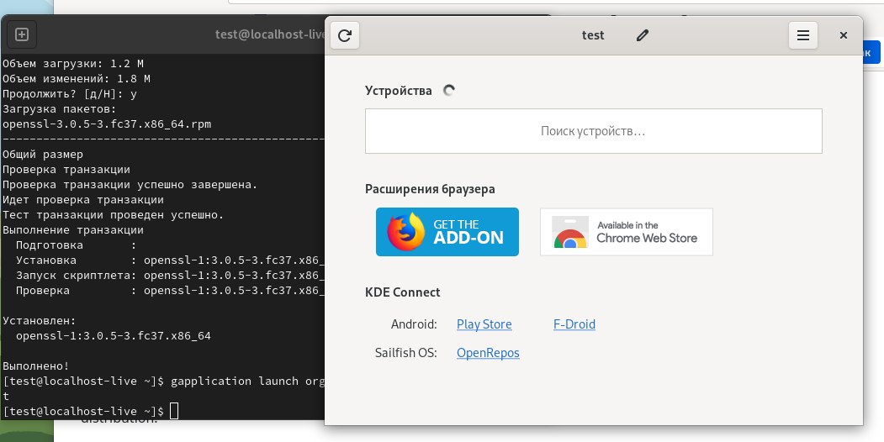
Task: Click the pencil icon to rename device
Action: 643,35
